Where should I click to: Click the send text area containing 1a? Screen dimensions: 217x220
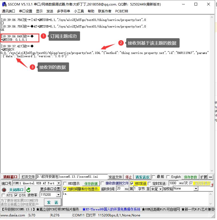click(x=135, y=199)
